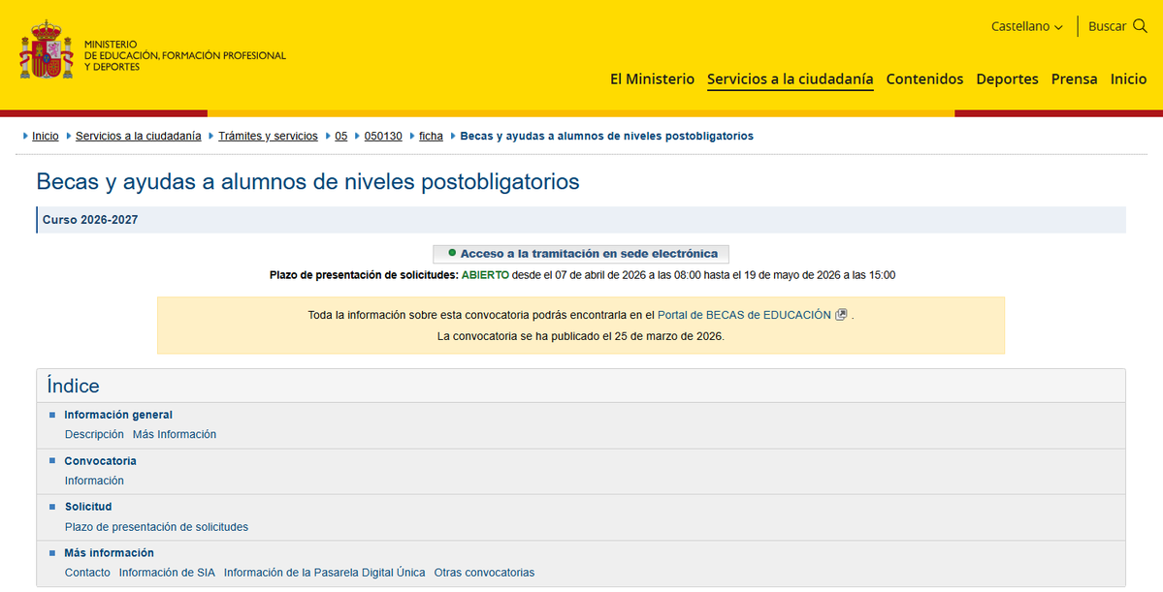Open Información de la Pasarela Digital Única
This screenshot has height=592, width=1163.
click(325, 573)
